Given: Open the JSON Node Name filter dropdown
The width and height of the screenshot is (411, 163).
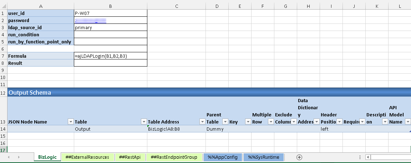Looking at the screenshot, I should pos(70,122).
